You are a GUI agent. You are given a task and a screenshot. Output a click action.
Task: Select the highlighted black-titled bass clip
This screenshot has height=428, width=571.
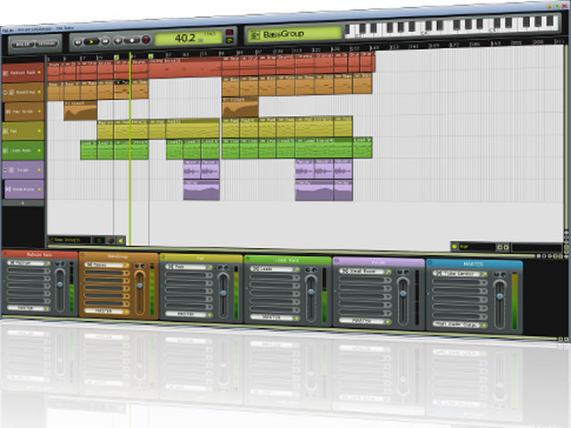122,90
